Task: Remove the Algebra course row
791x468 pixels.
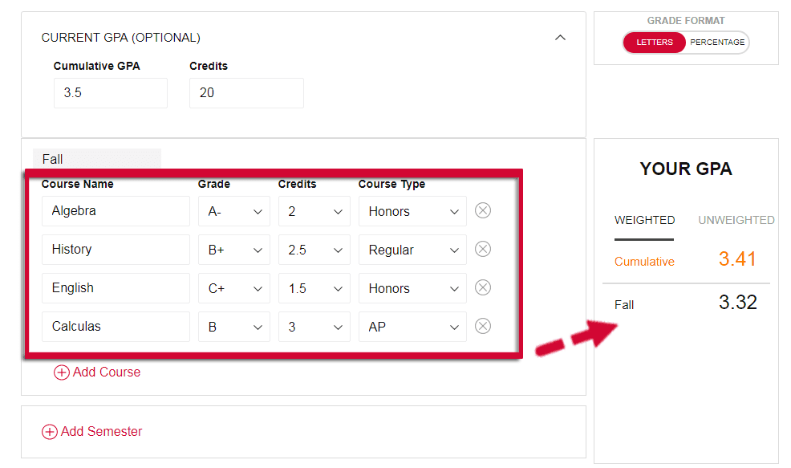Action: coord(483,210)
